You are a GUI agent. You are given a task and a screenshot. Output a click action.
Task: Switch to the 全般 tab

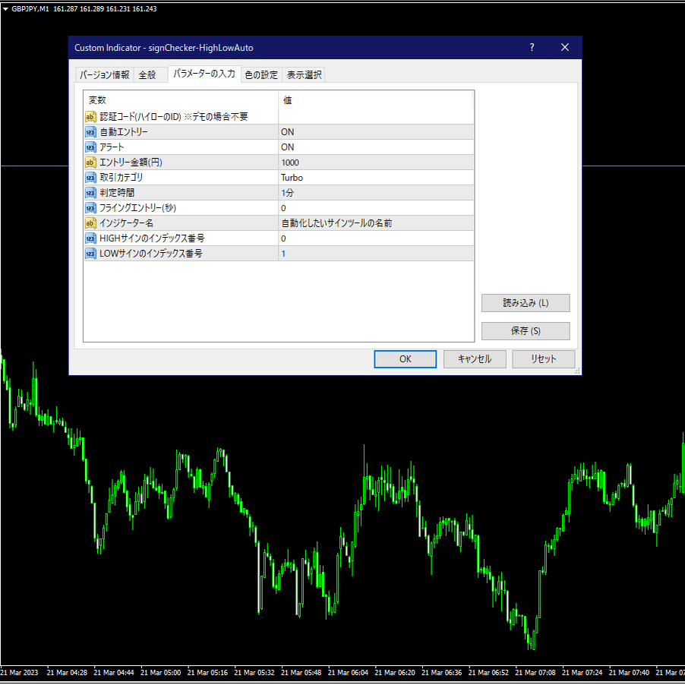click(x=150, y=74)
